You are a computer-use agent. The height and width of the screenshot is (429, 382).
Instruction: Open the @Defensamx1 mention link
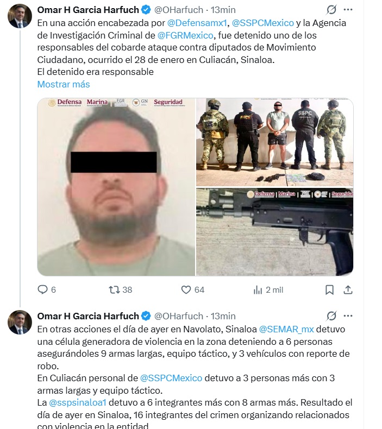[197, 23]
